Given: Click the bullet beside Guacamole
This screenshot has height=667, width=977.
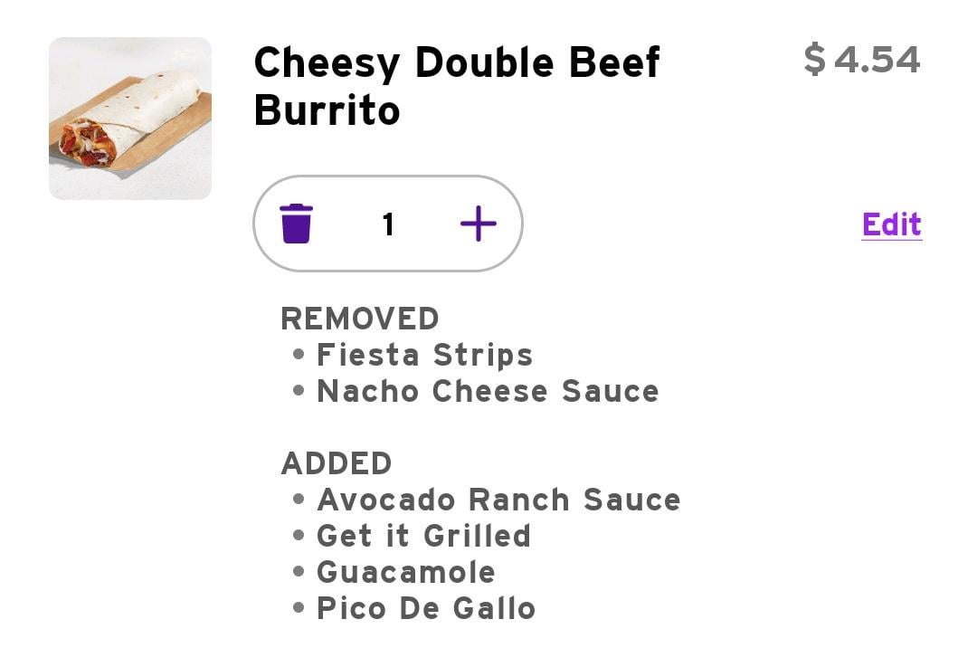Looking at the screenshot, I should (299, 572).
